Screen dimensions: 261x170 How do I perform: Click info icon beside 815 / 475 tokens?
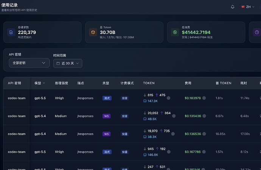pyautogui.click(x=168, y=98)
